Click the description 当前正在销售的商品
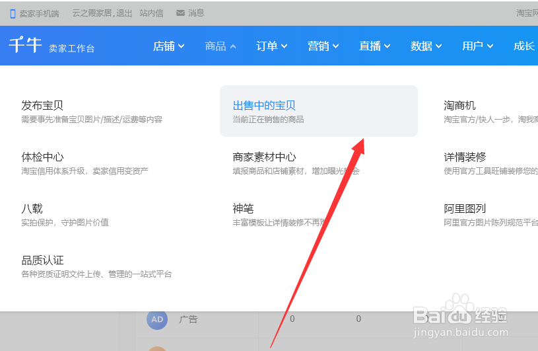 point(268,120)
